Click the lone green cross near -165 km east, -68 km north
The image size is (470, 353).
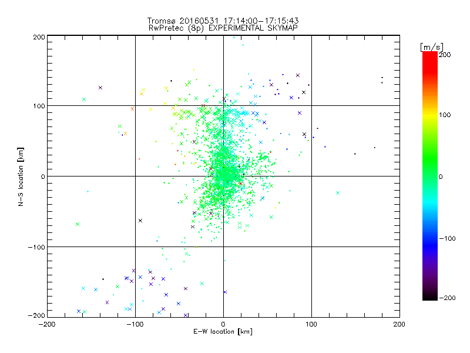[78, 224]
